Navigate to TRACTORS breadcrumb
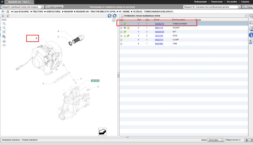This screenshot has width=253, height=145. 38,12
